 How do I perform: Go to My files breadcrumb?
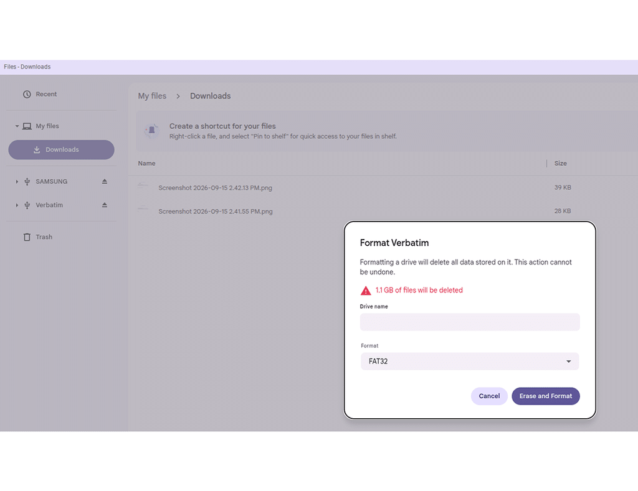(x=152, y=96)
